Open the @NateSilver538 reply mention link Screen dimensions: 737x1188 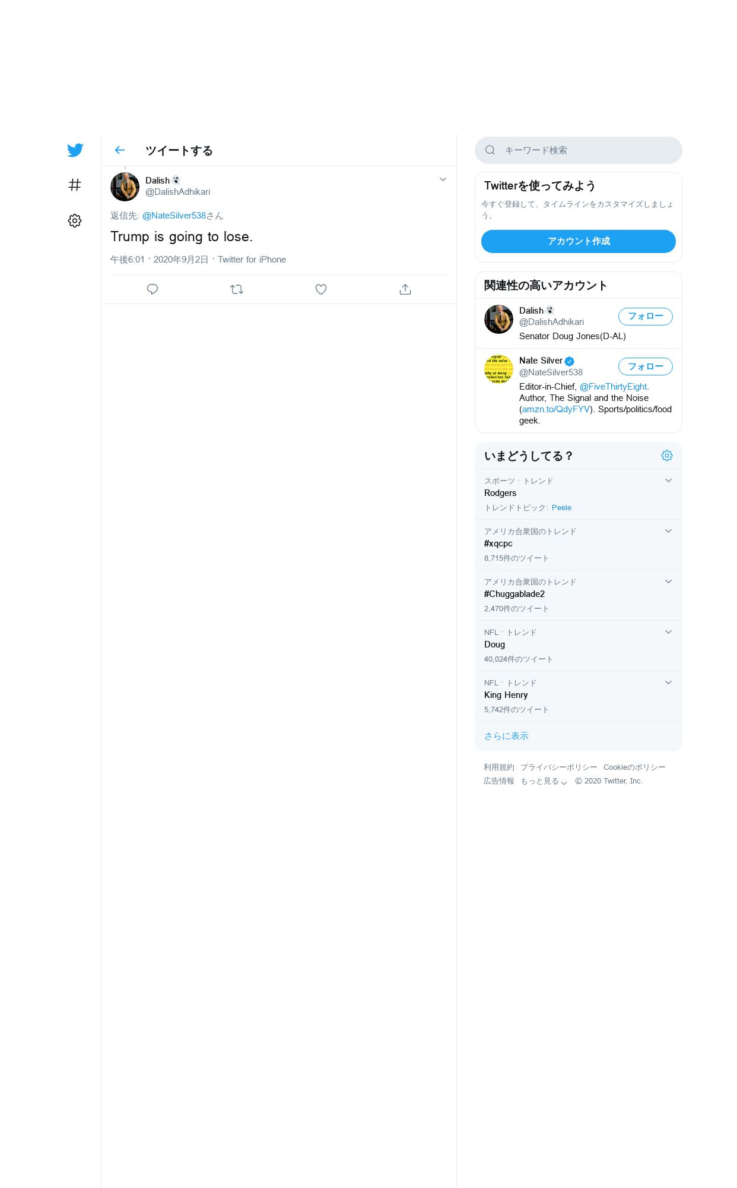coord(174,216)
